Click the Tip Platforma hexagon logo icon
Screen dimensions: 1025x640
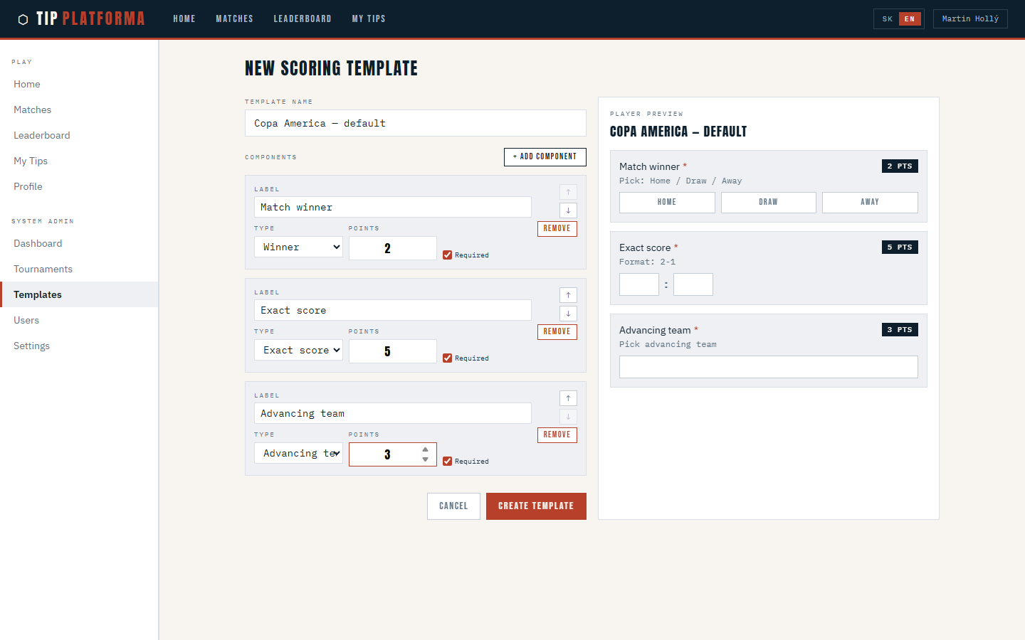coord(23,19)
